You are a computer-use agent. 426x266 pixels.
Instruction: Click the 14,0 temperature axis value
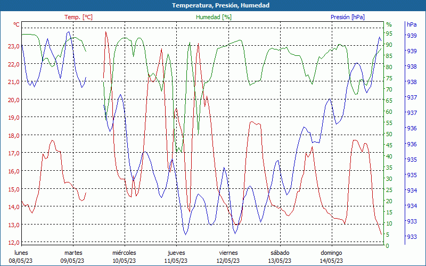pos(14,207)
